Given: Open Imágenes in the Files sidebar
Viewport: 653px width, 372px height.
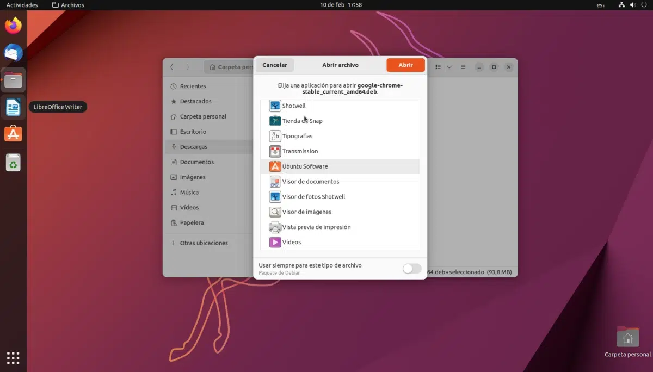Looking at the screenshot, I should [x=208, y=177].
